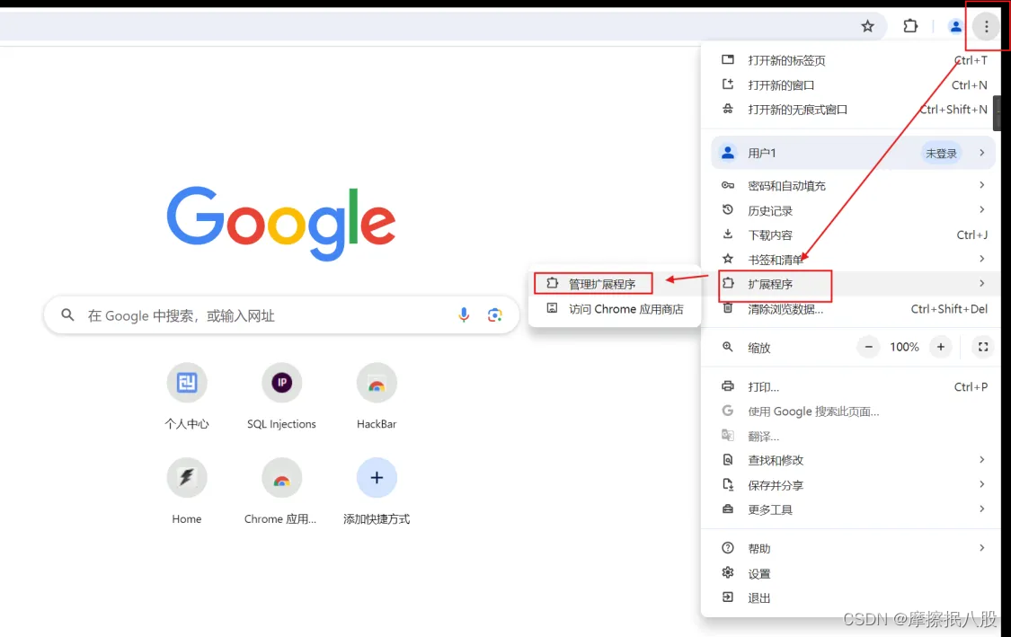Expand 密码和自动填充 submenu
1011x637 pixels.
[853, 186]
